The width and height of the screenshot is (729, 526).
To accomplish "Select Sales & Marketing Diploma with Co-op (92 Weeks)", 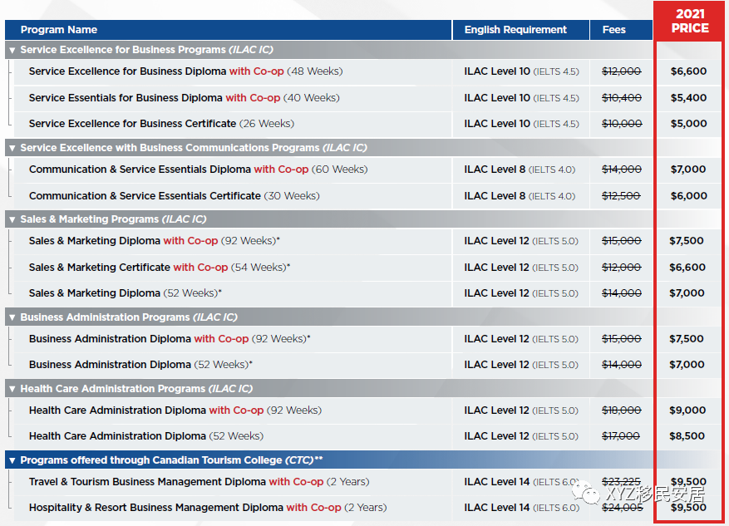I will 155,241.
